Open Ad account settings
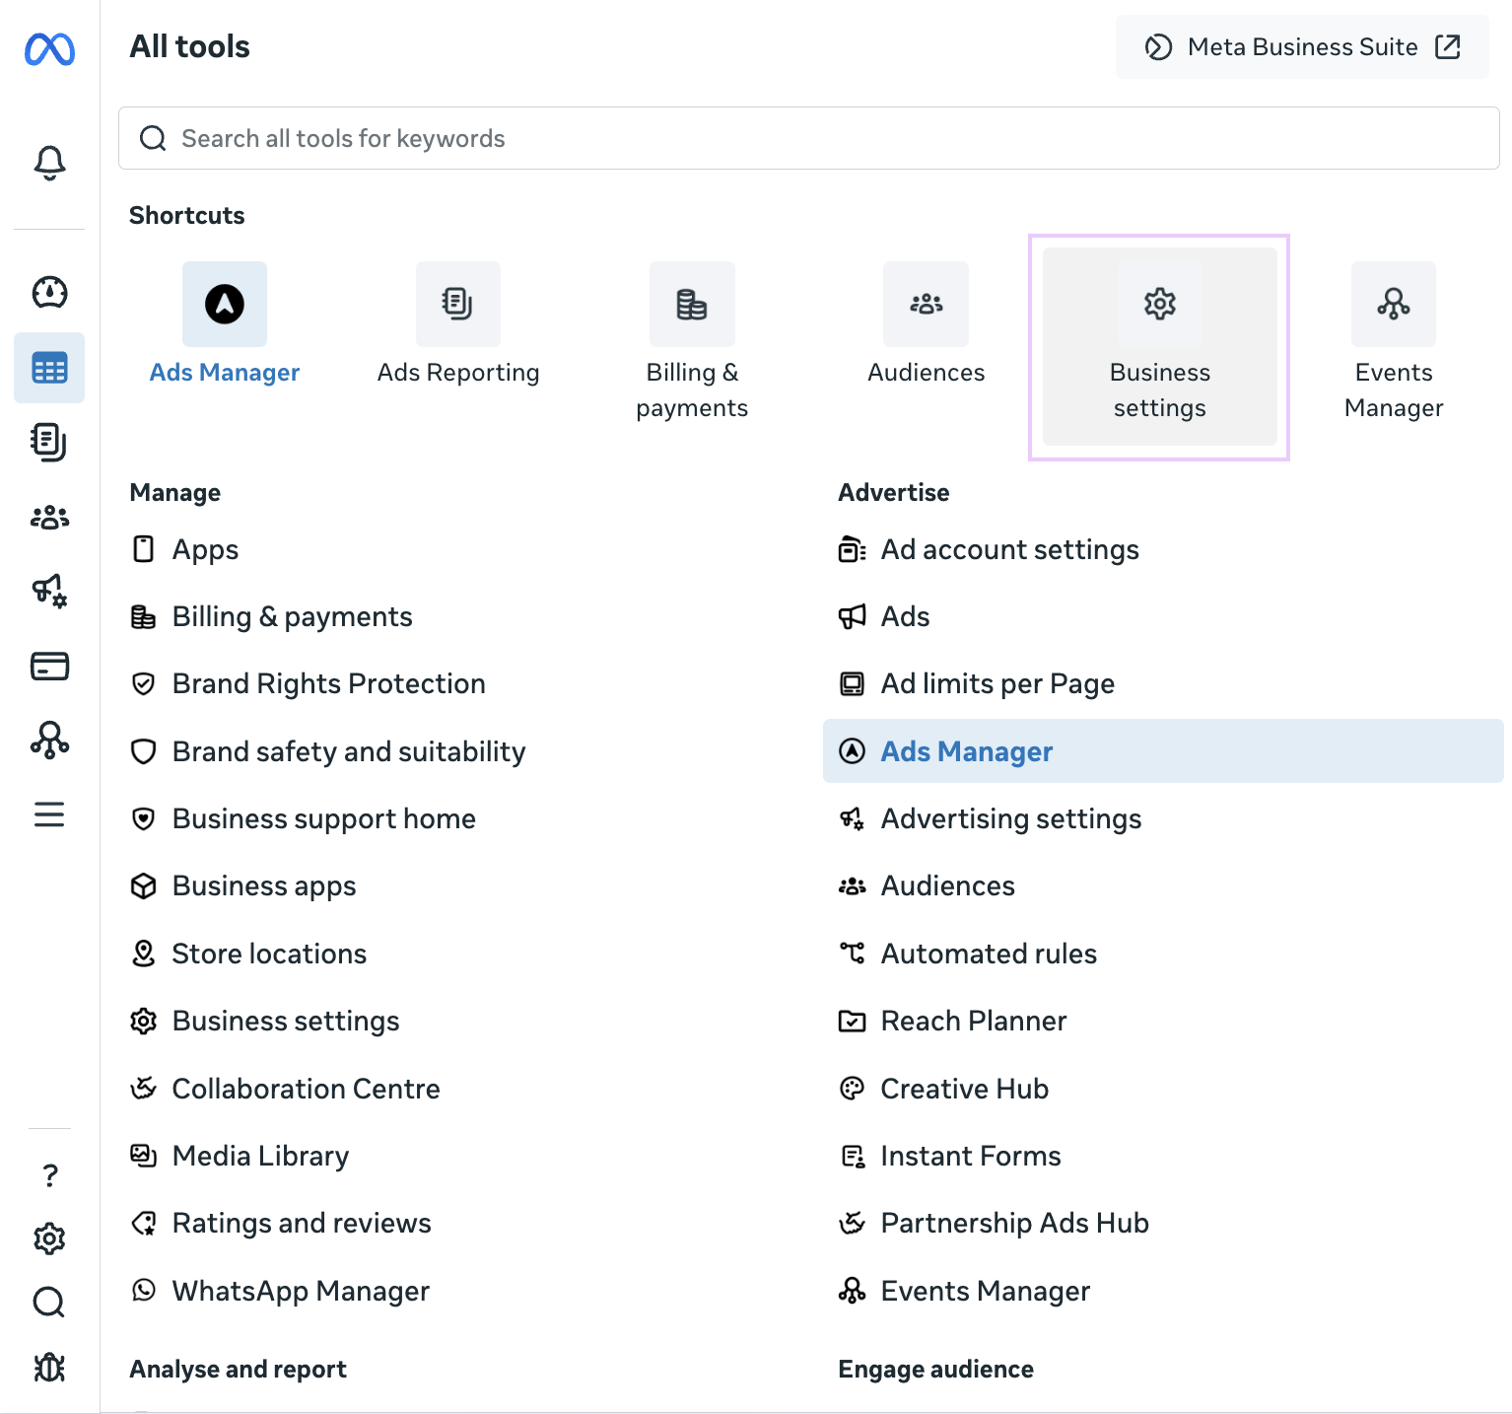This screenshot has height=1414, width=1512. point(989,549)
